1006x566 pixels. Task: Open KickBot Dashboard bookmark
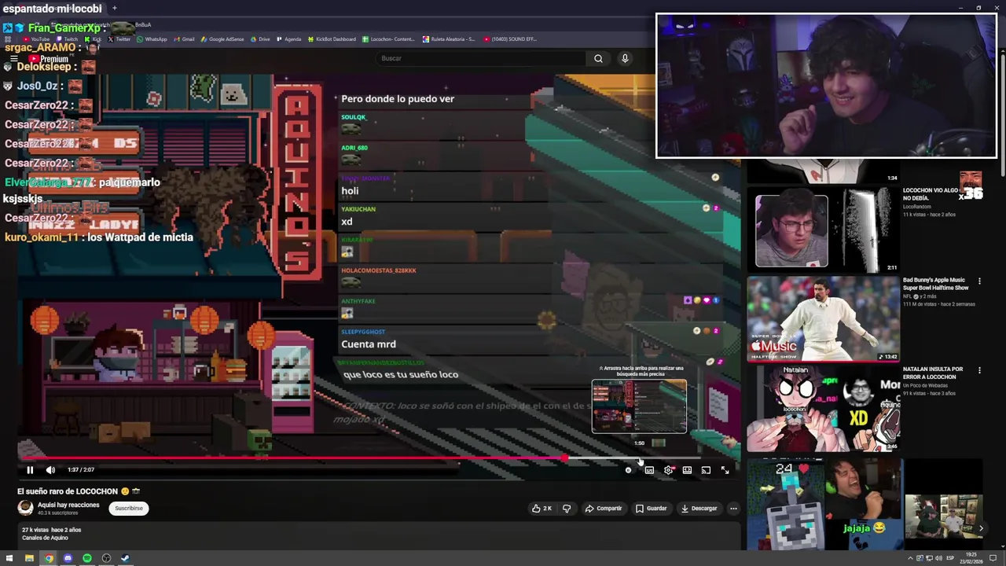point(332,39)
